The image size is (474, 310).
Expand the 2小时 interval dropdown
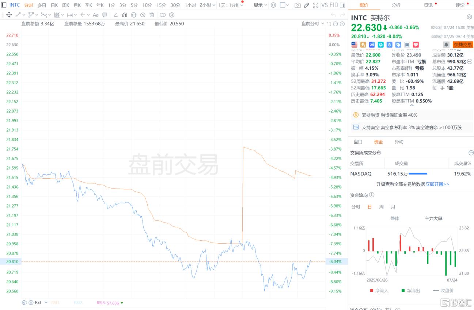[214, 5]
